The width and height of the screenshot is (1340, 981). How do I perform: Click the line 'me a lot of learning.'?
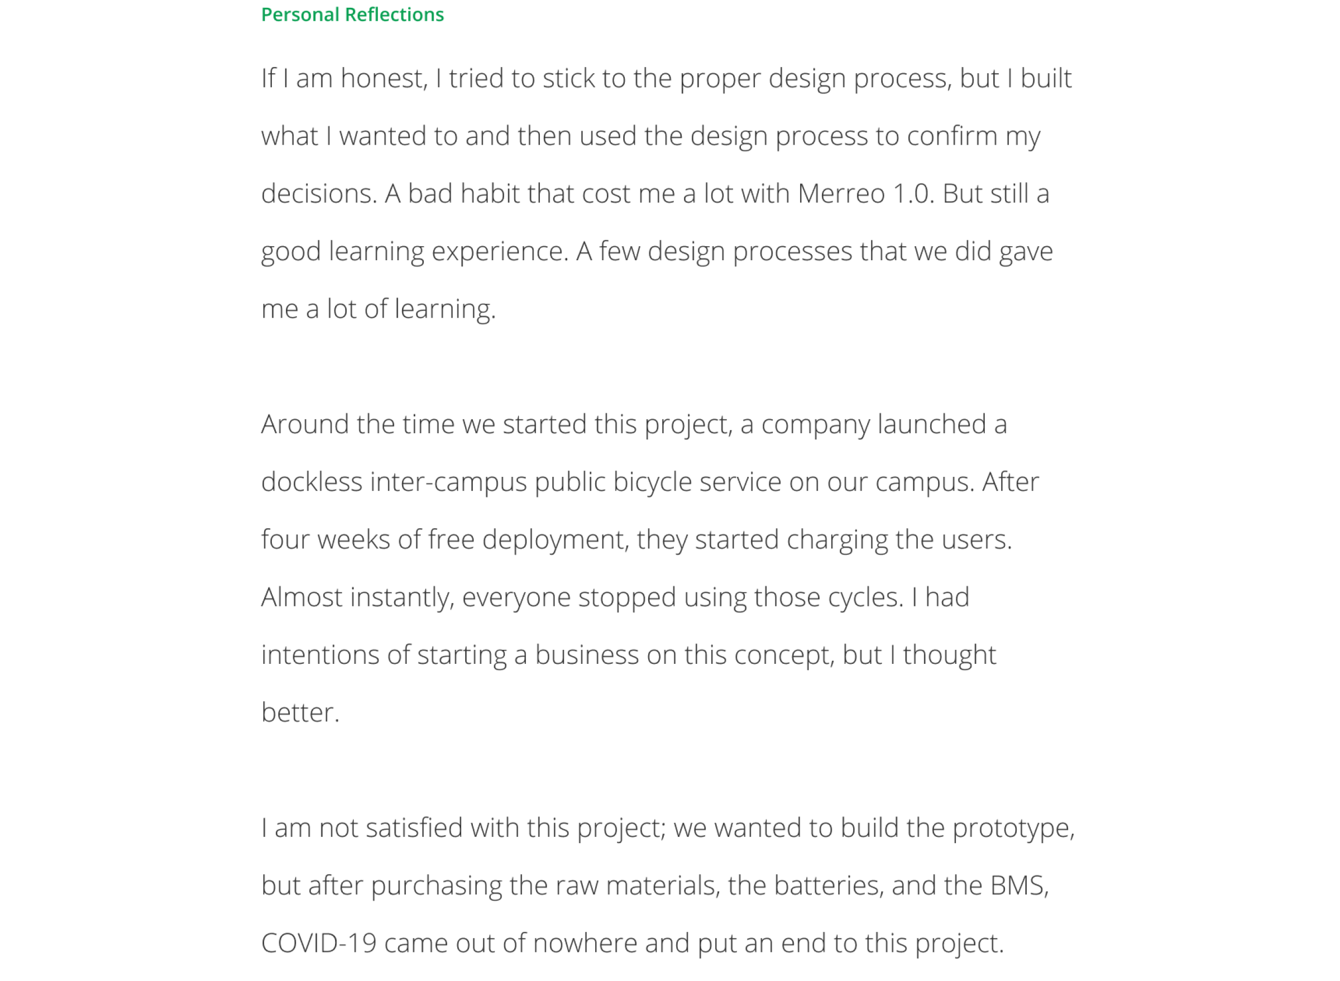coord(378,309)
